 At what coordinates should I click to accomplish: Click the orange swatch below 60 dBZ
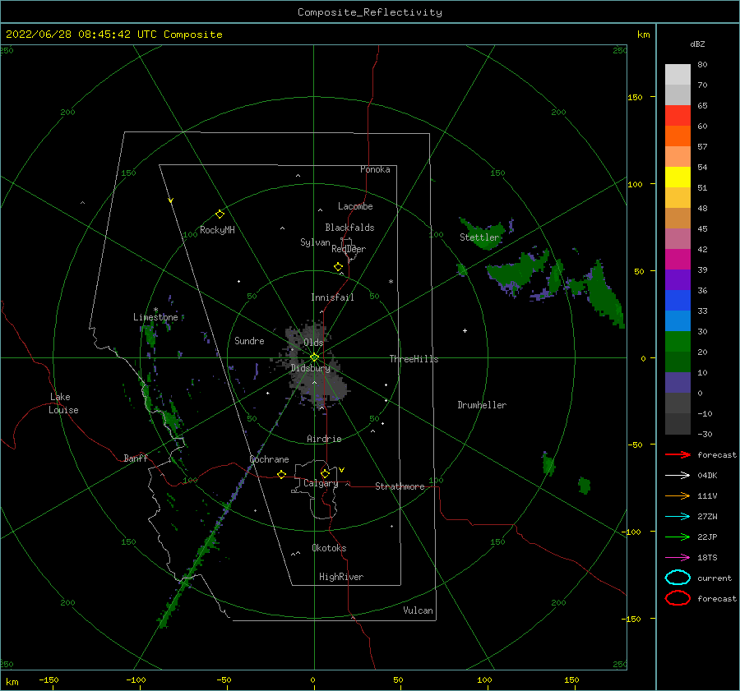pyautogui.click(x=678, y=136)
